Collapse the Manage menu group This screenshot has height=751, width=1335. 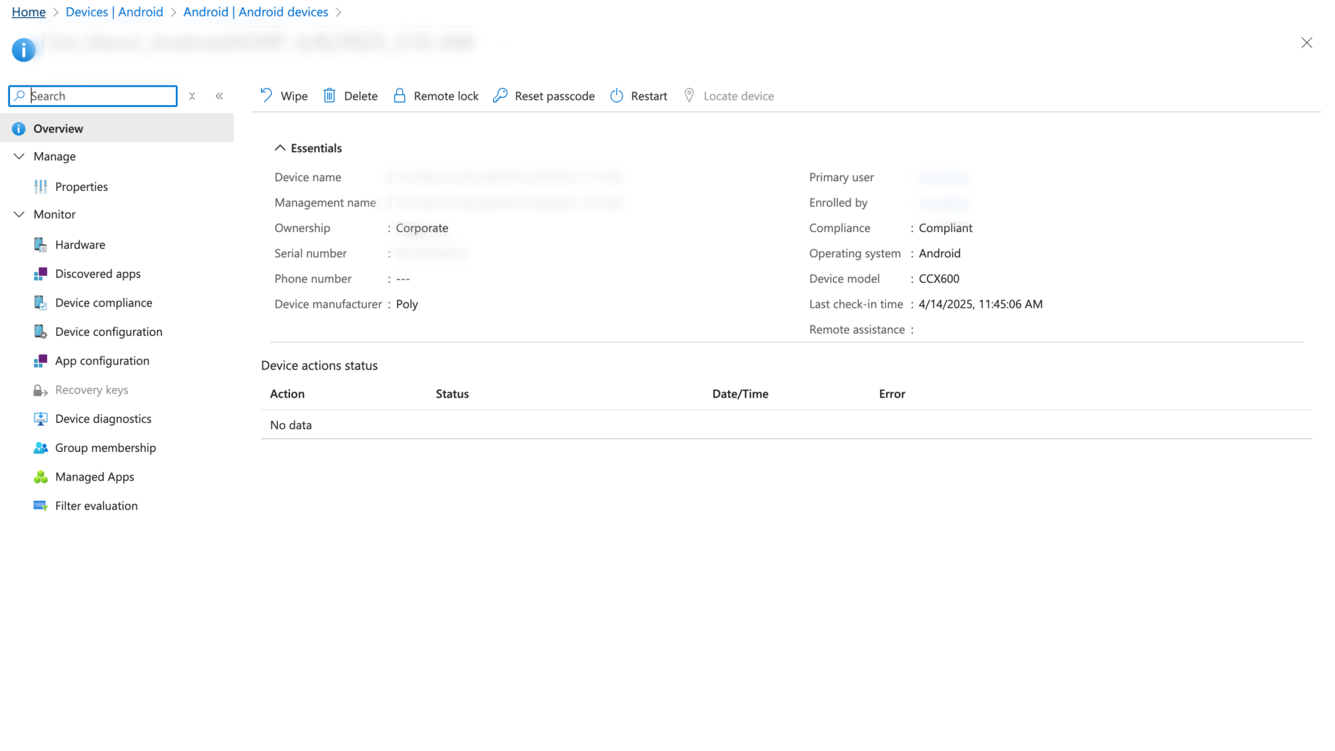click(19, 156)
